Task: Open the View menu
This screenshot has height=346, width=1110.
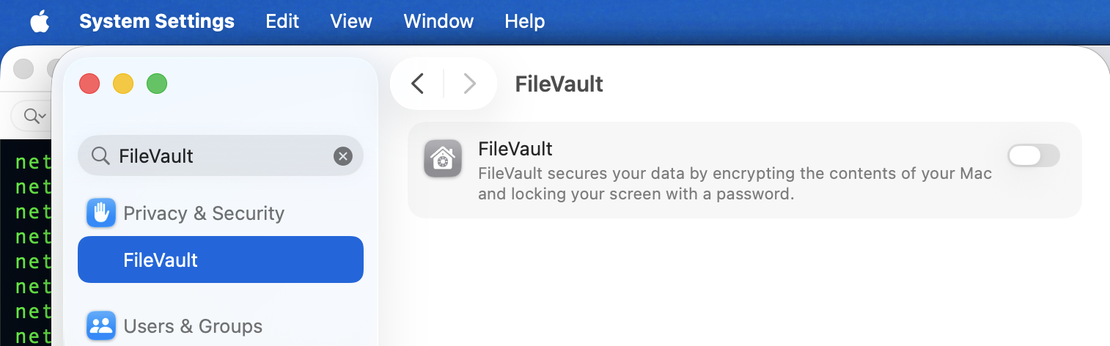Action: [x=351, y=22]
